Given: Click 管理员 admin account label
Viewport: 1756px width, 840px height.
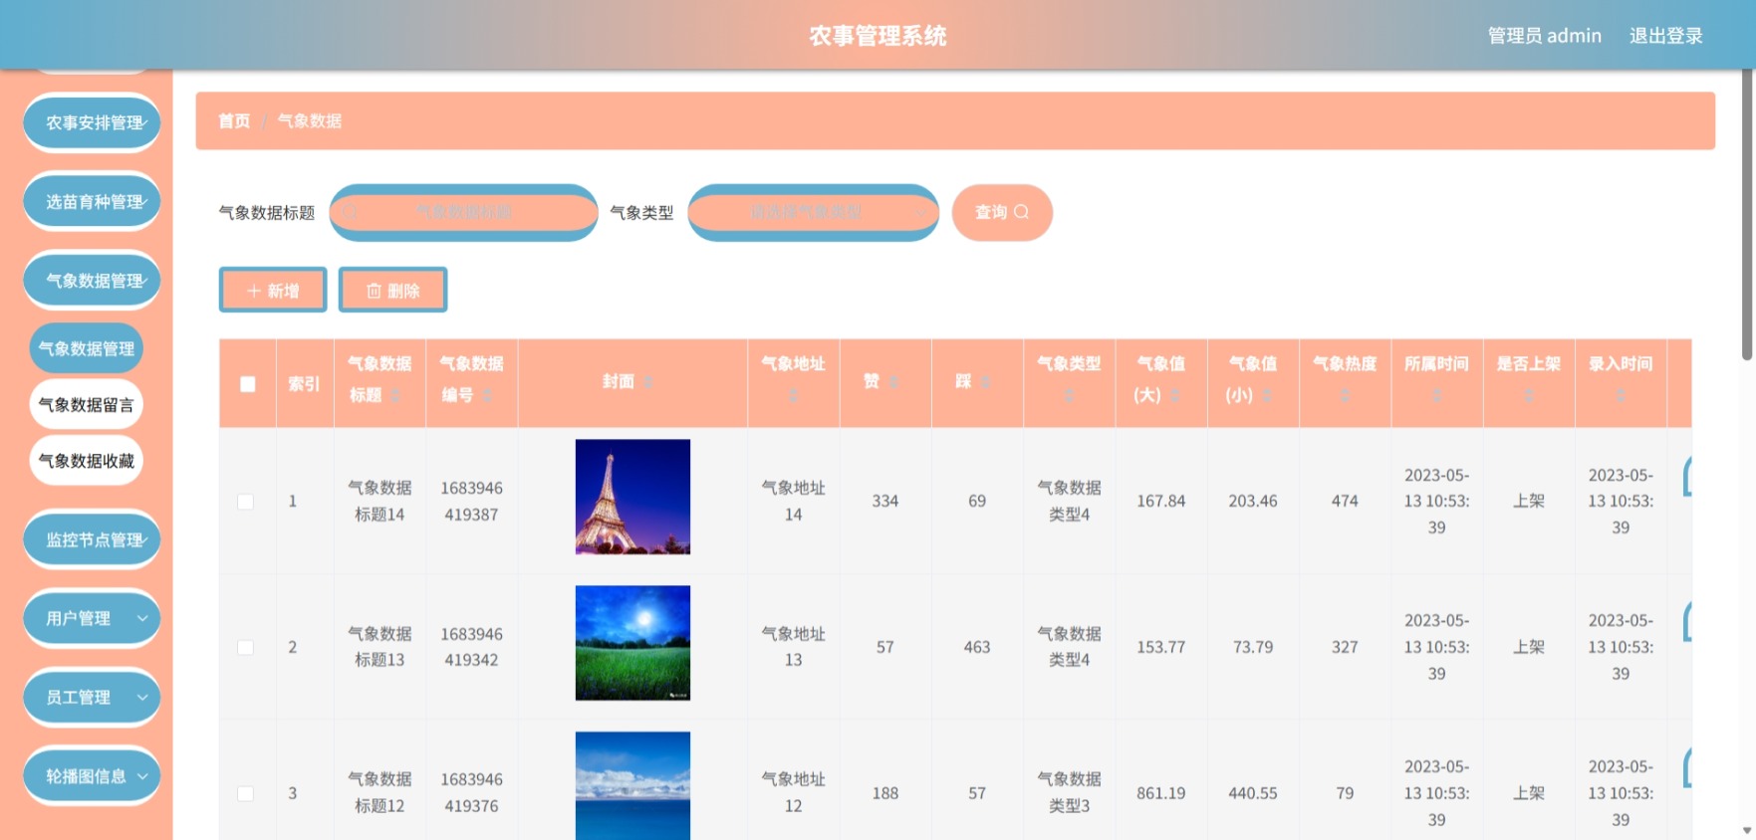Looking at the screenshot, I should 1544,36.
